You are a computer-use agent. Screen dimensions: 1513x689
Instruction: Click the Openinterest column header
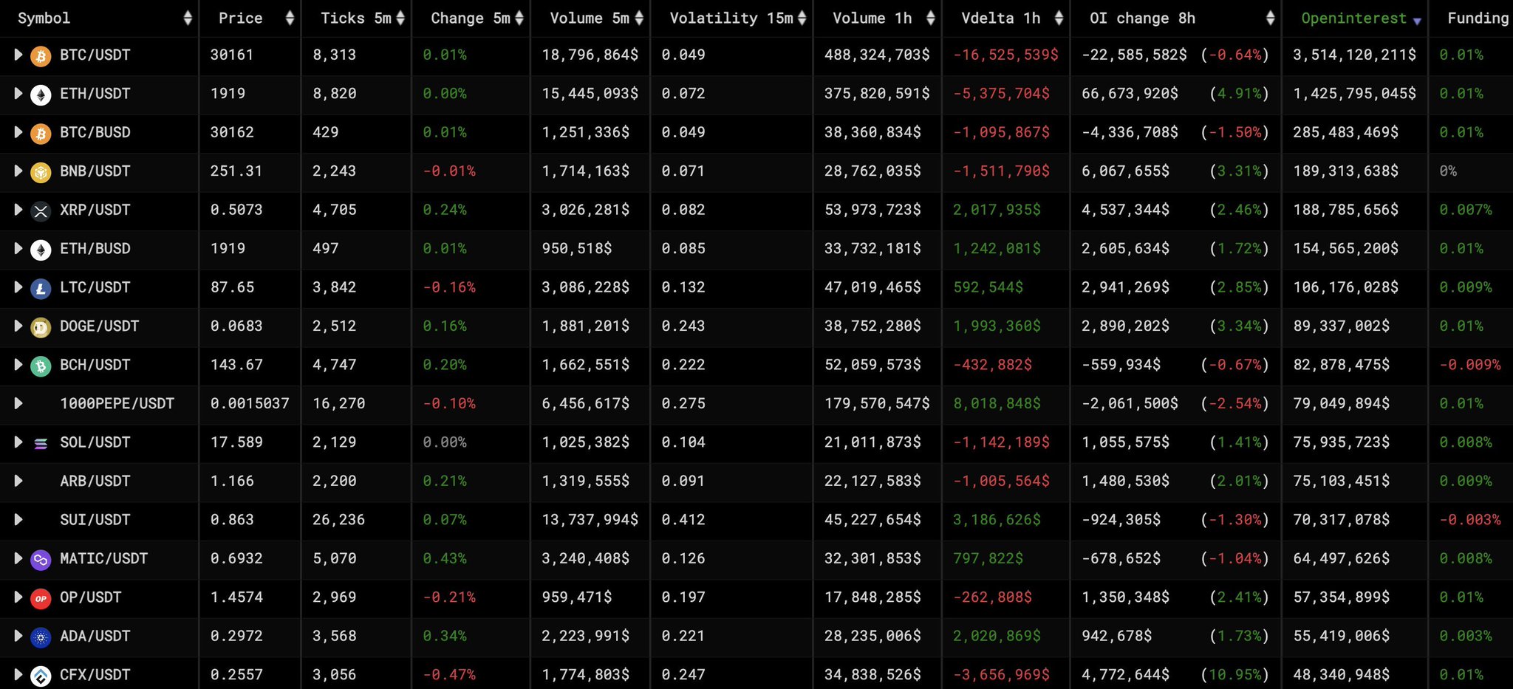pos(1354,18)
